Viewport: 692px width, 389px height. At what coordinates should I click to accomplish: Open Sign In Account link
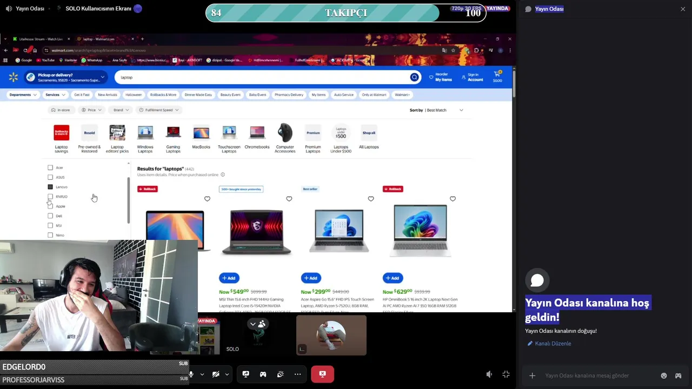[472, 77]
